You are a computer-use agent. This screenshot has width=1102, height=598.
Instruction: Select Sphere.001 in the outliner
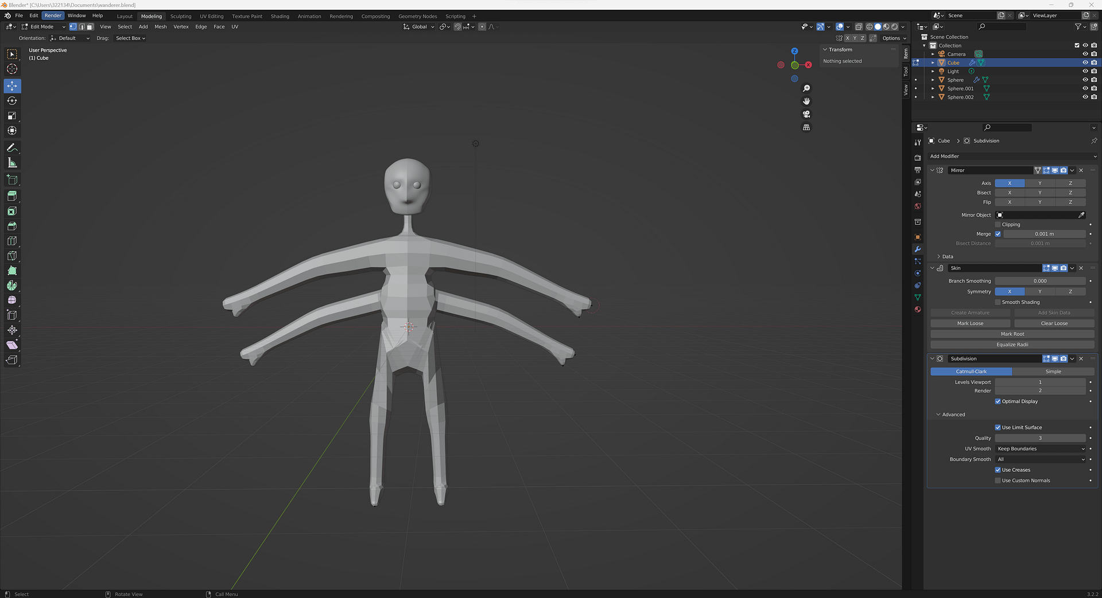coord(961,88)
